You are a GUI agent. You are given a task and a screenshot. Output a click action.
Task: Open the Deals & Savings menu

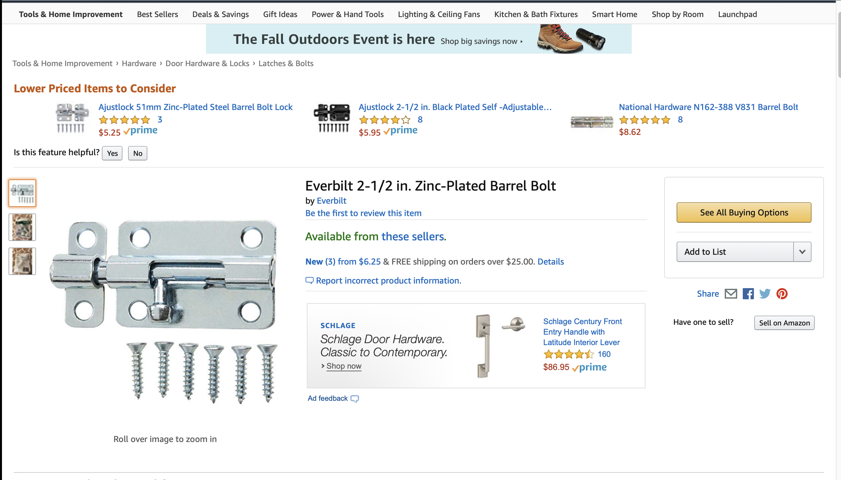[x=220, y=14]
